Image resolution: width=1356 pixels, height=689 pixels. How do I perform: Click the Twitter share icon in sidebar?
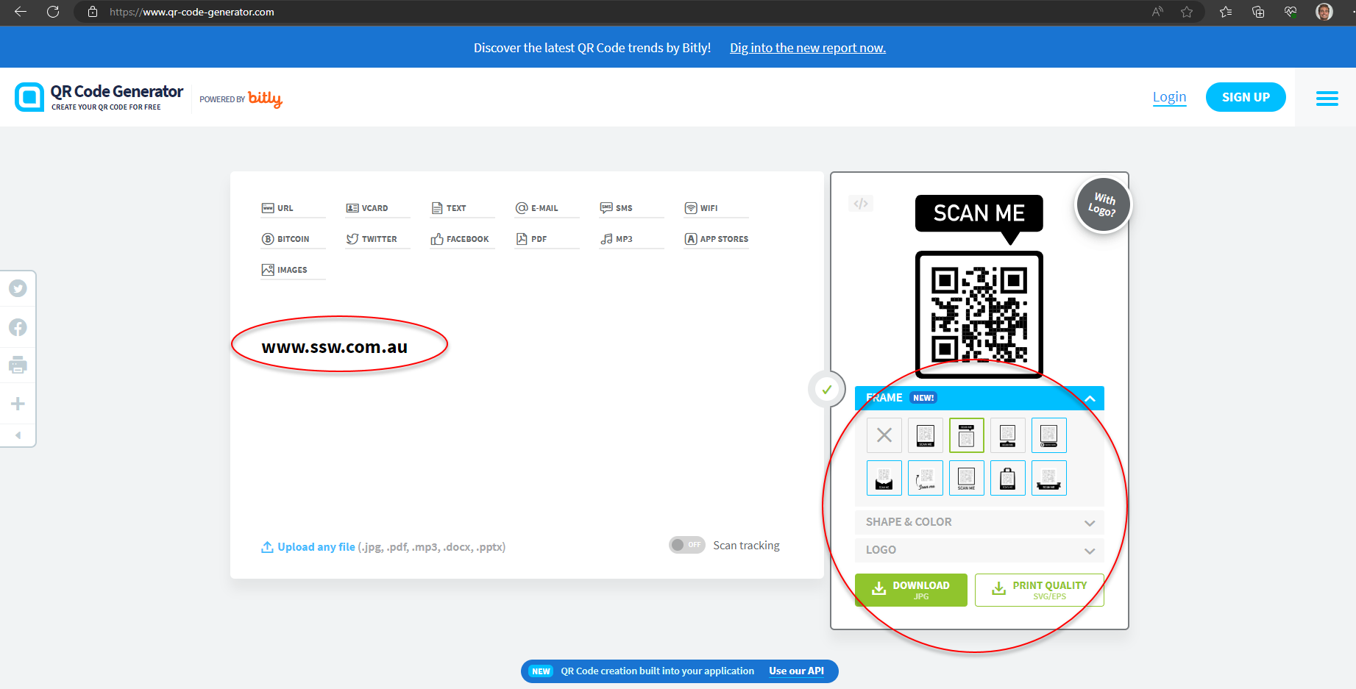(x=18, y=288)
